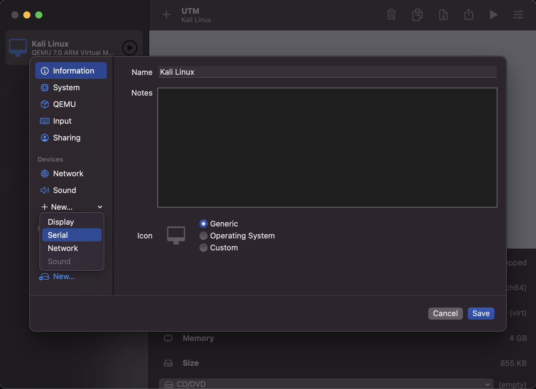Viewport: 536px width, 389px height.
Task: Select the Generic icon option
Action: 203,223
